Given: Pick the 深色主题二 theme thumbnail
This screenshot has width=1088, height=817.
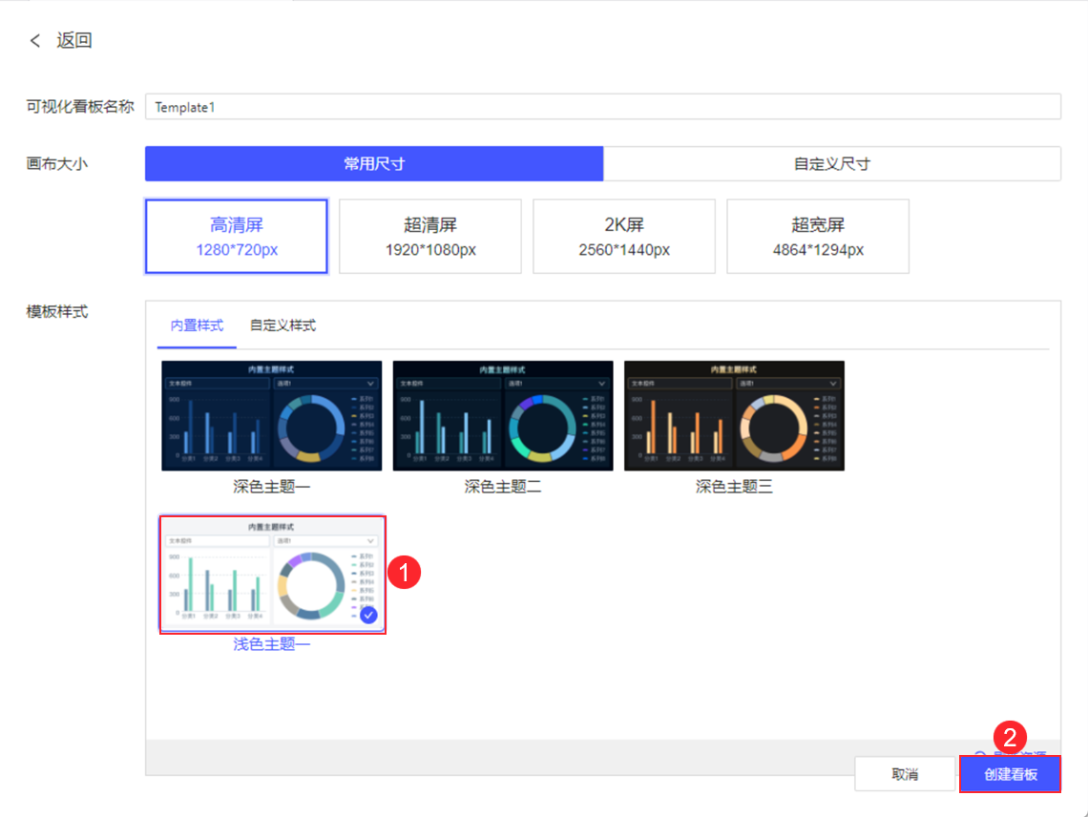Looking at the screenshot, I should tap(503, 416).
